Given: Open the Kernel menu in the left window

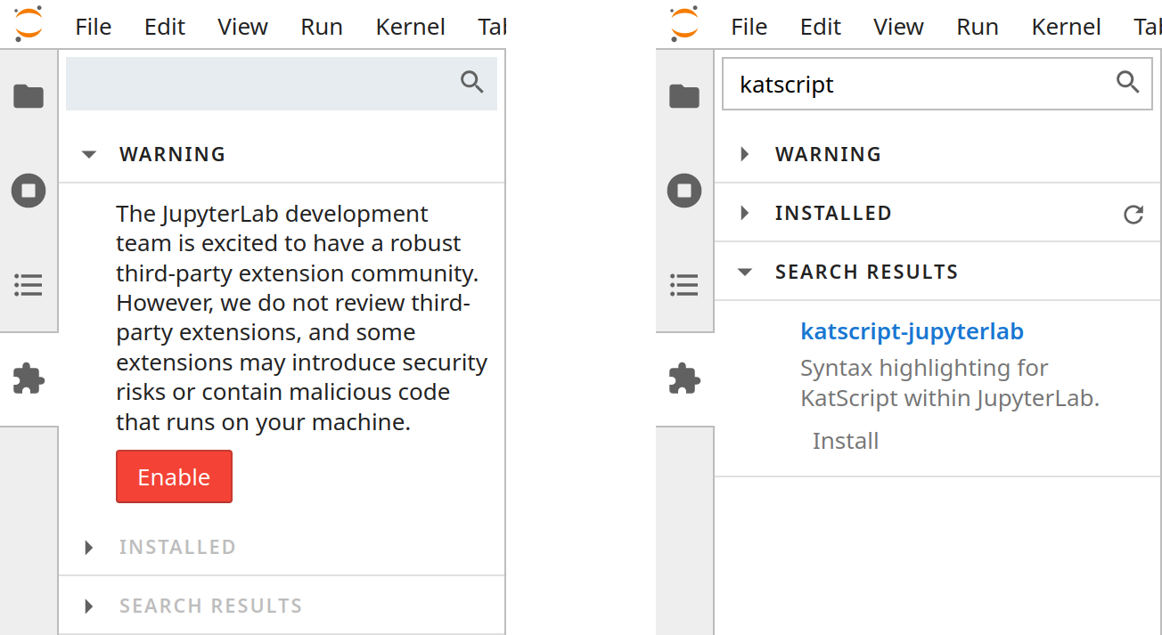Looking at the screenshot, I should pyautogui.click(x=410, y=27).
